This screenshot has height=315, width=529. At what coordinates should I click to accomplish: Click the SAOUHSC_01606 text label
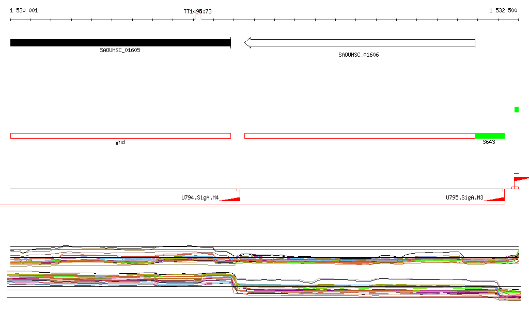click(359, 55)
